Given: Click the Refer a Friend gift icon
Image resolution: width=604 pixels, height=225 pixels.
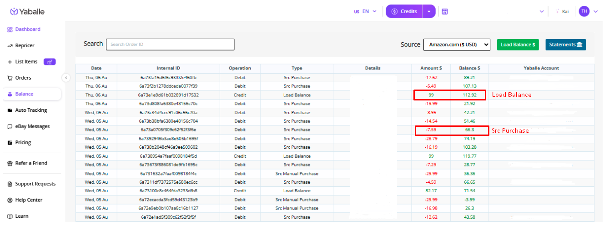Looking at the screenshot, I should click(x=10, y=163).
